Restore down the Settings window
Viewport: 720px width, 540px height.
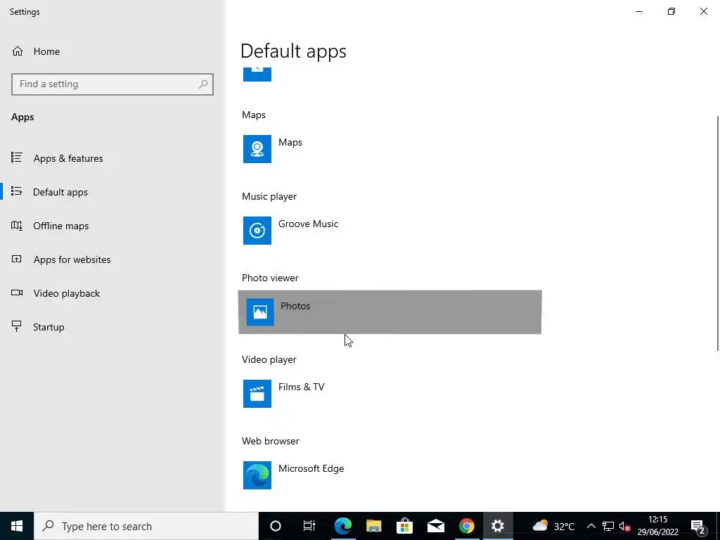[671, 11]
